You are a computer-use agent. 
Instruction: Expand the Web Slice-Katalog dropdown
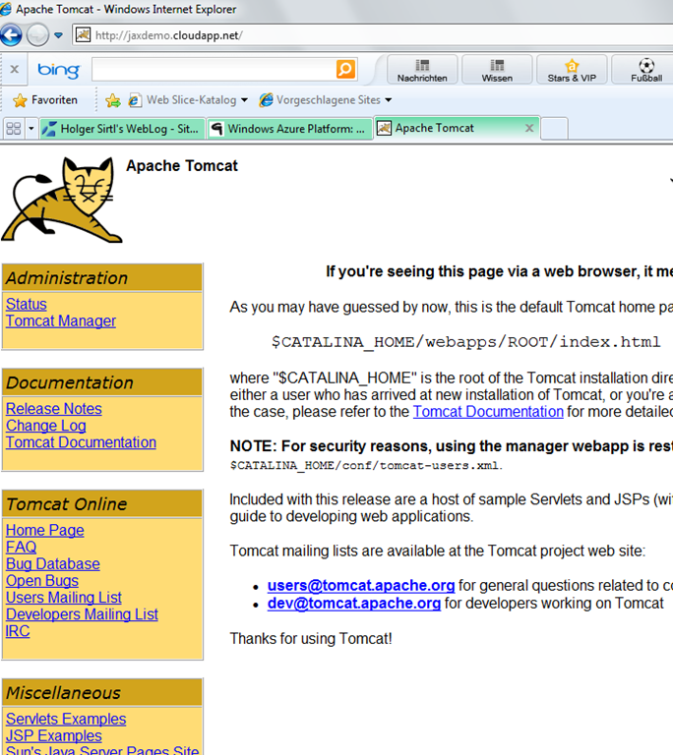244,100
